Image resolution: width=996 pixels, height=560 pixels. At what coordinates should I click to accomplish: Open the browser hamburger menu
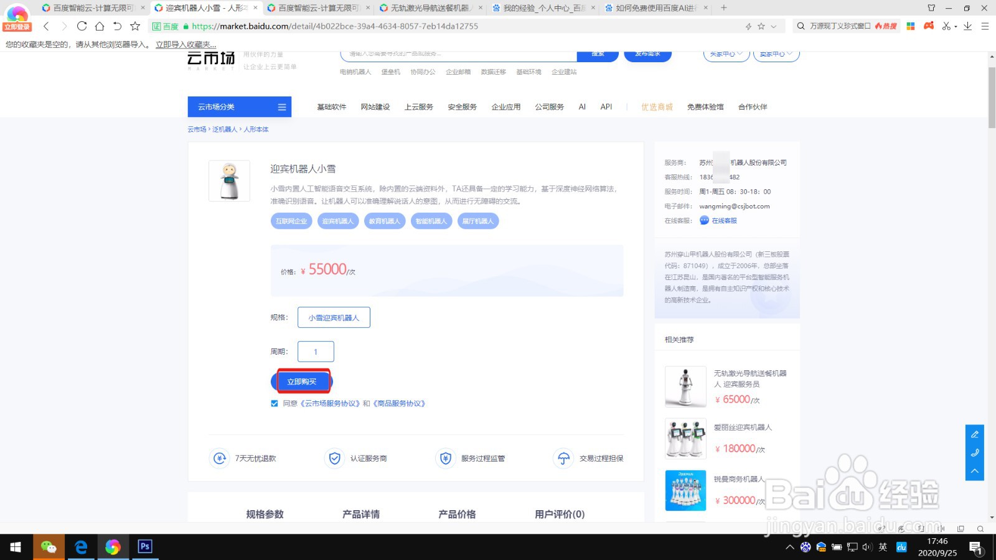coord(985,26)
